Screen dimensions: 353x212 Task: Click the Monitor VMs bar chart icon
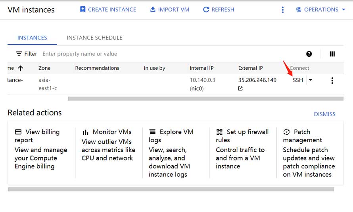pyautogui.click(x=85, y=132)
